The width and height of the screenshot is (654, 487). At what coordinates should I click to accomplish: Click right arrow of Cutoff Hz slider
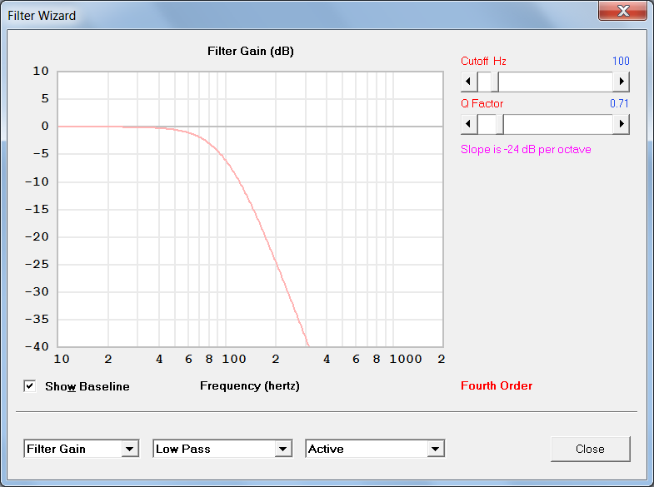point(621,82)
